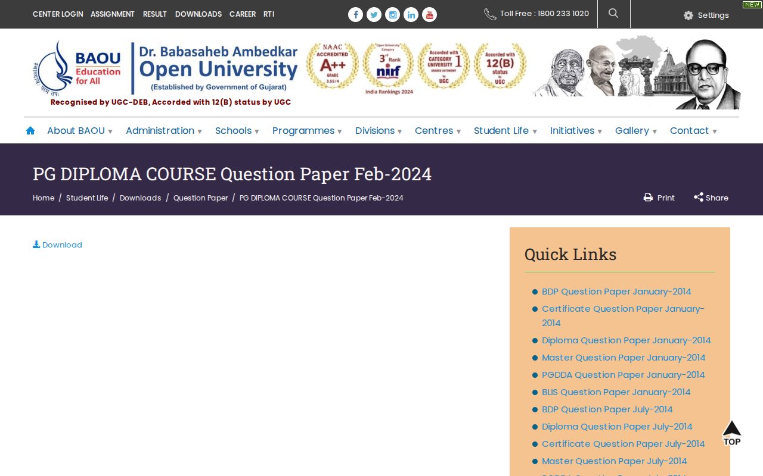Open ASSIGNMENT in top bar
Viewport: 763px width, 476px height.
point(113,14)
